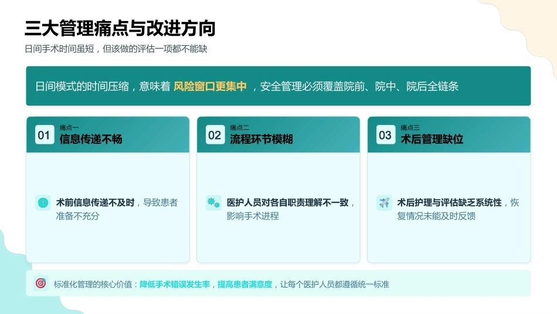
Task: Click the airplane icon beside 术后护理与评估缺乏系统性
Action: pyautogui.click(x=384, y=202)
